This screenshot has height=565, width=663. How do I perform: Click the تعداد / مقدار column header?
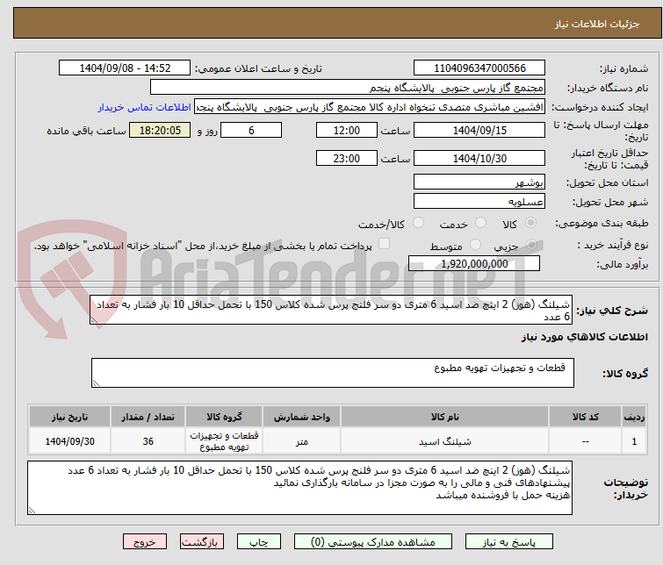(148, 417)
